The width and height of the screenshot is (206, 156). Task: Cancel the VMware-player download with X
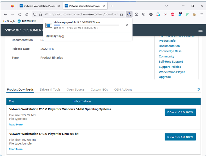pyautogui.click(x=127, y=25)
